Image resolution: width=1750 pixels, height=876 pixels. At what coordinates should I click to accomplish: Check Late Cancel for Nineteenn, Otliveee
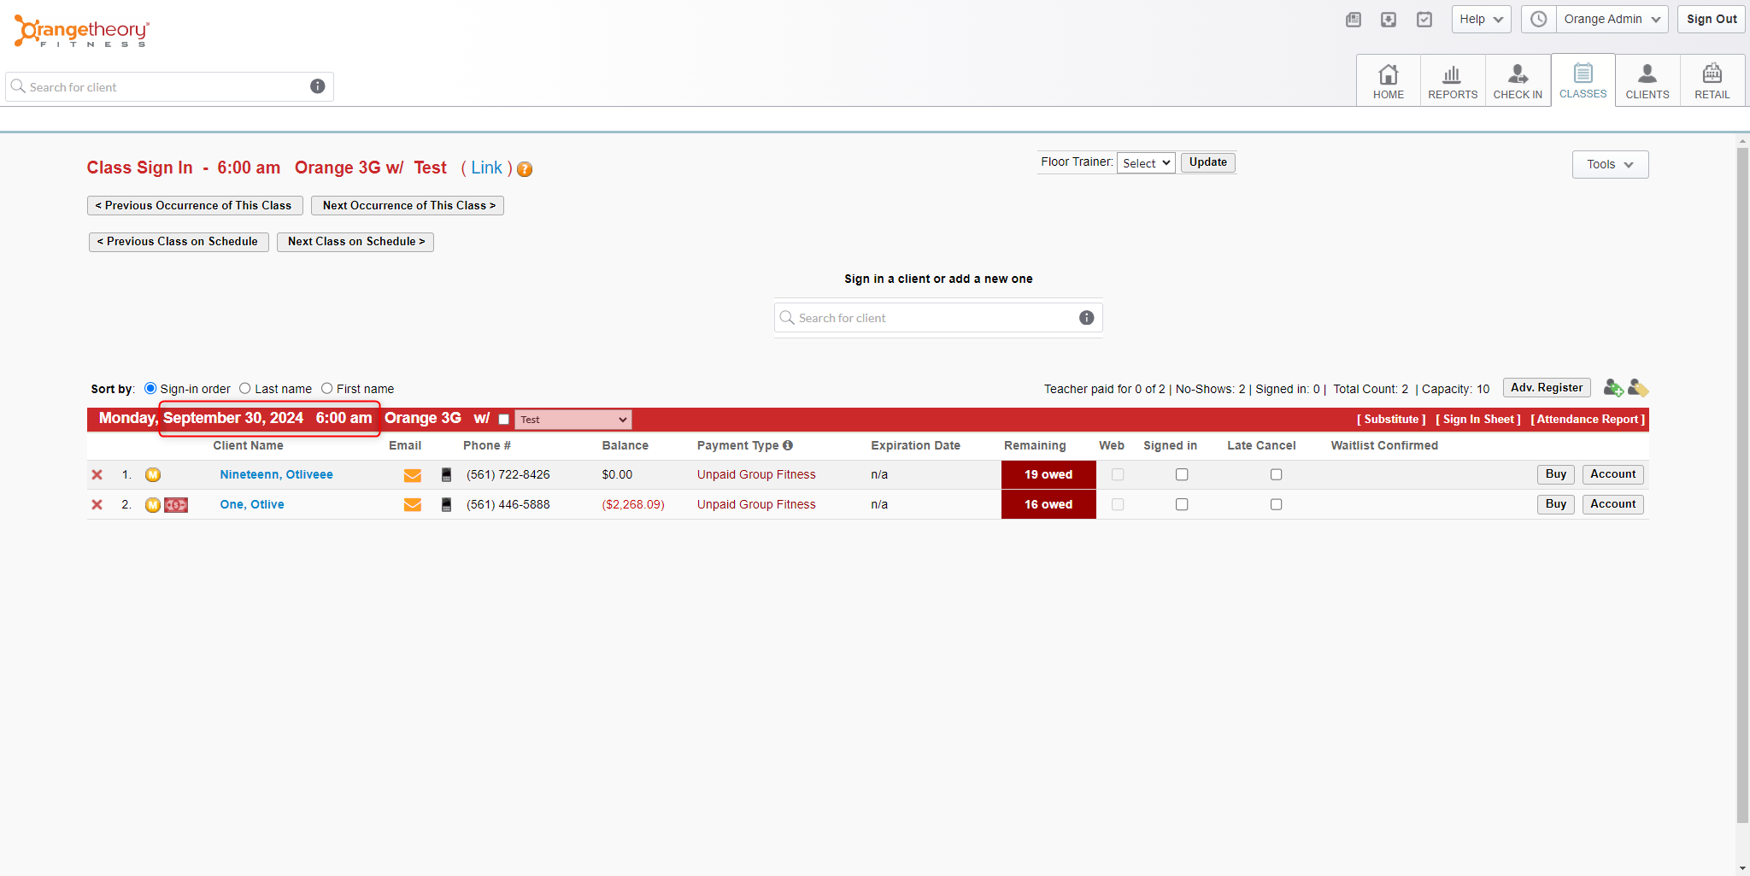[x=1276, y=474]
